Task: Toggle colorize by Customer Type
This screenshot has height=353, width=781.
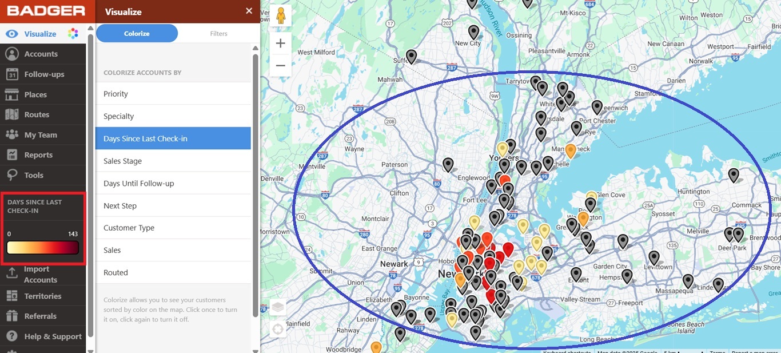Action: [x=173, y=228]
